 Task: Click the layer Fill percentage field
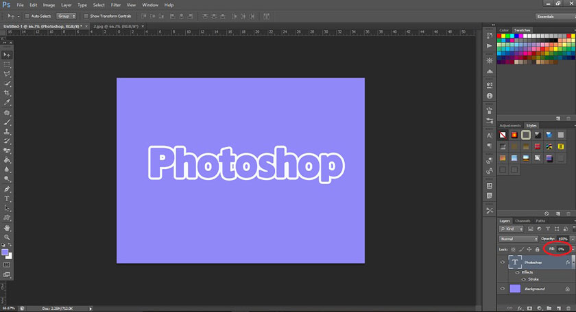563,249
